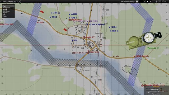
Task: Select the Карта entry in the briefing menu
Action: (8, 6)
